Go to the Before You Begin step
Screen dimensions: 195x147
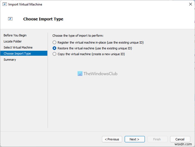15,35
